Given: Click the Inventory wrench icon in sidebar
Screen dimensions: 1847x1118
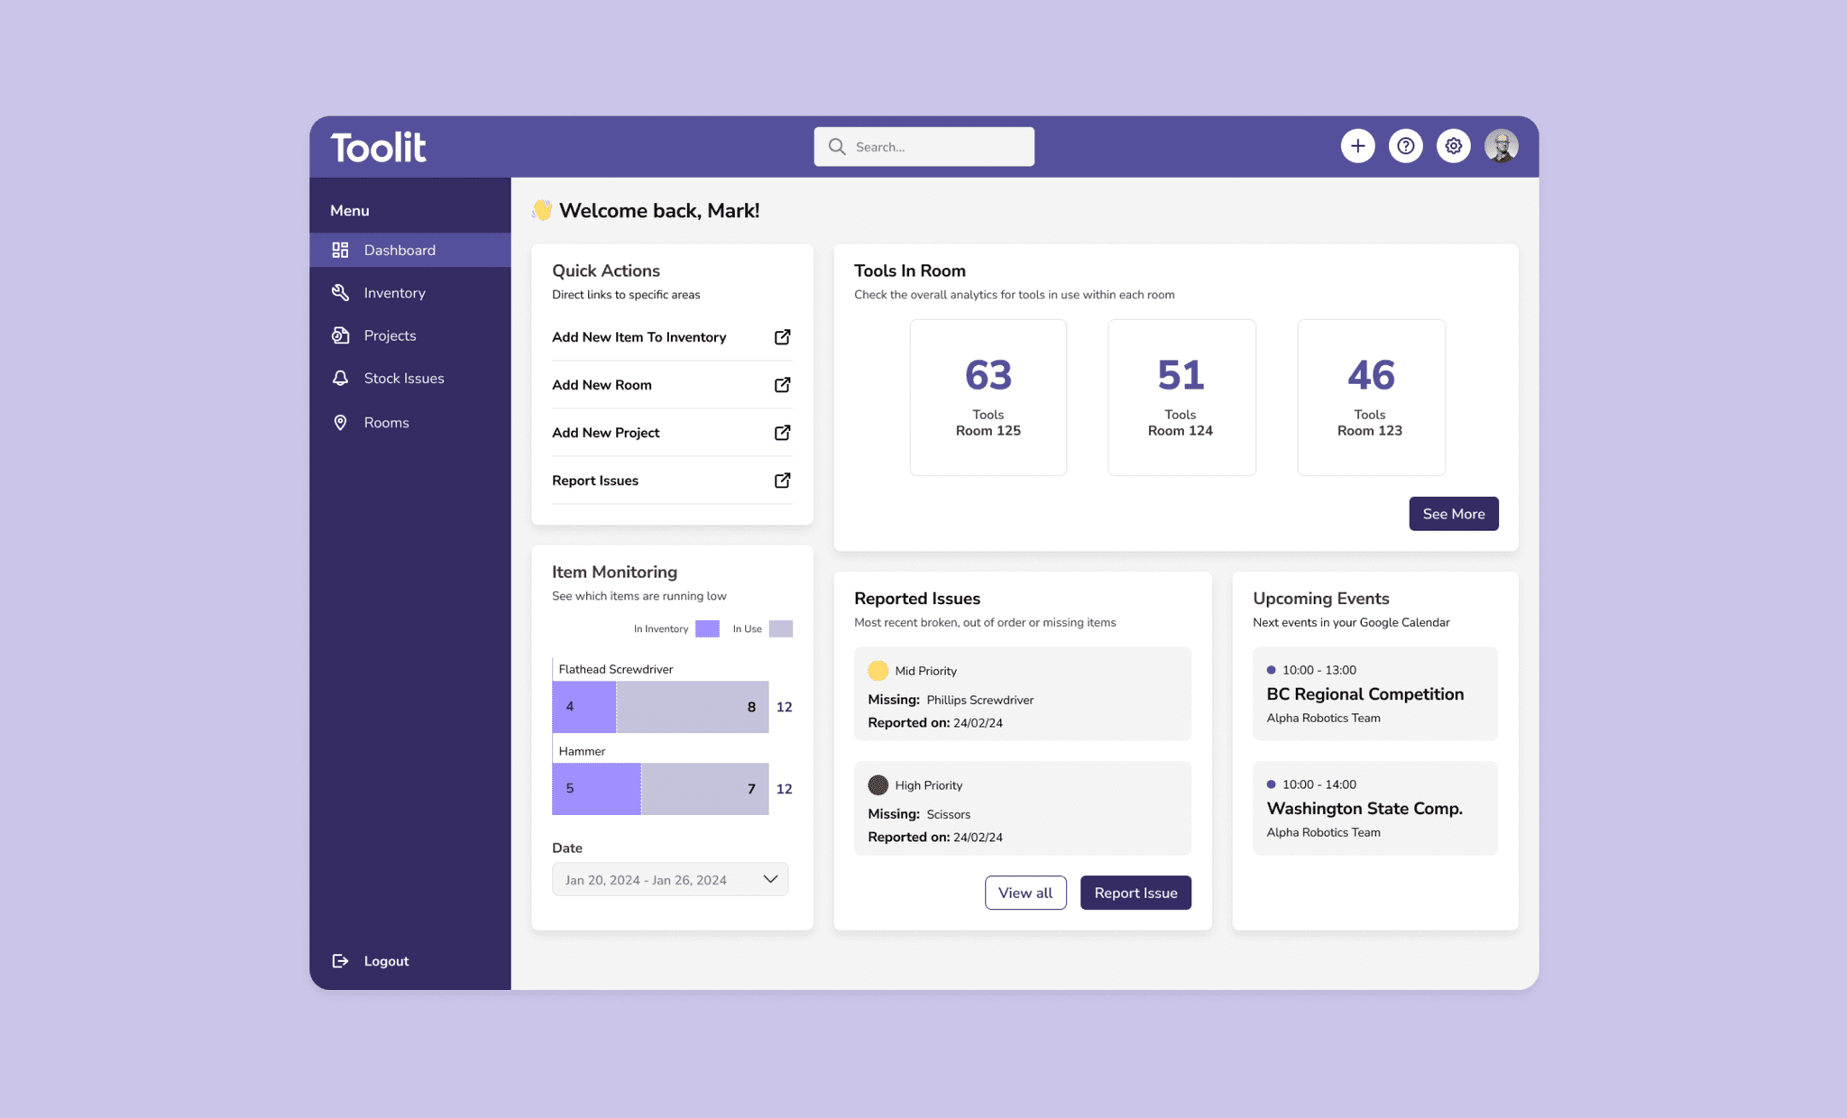Looking at the screenshot, I should point(340,293).
